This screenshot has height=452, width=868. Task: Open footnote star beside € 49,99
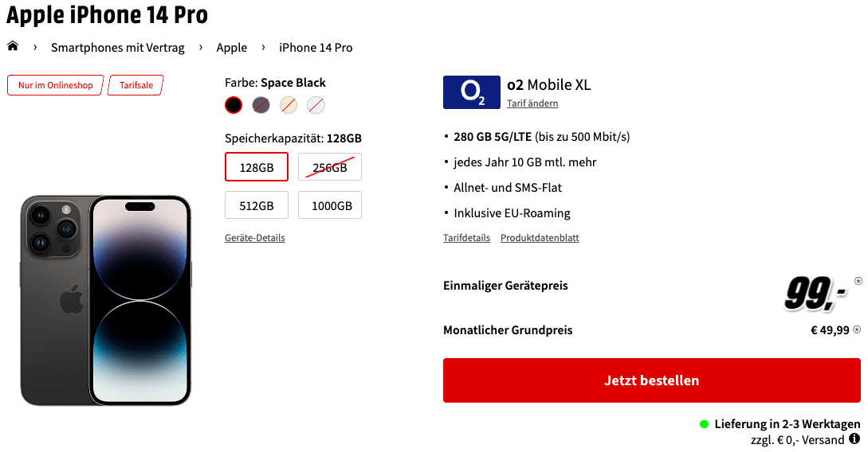(x=857, y=330)
